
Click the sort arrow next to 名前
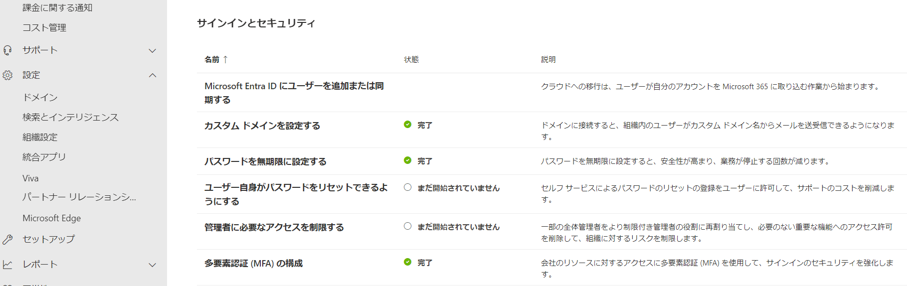pyautogui.click(x=225, y=59)
